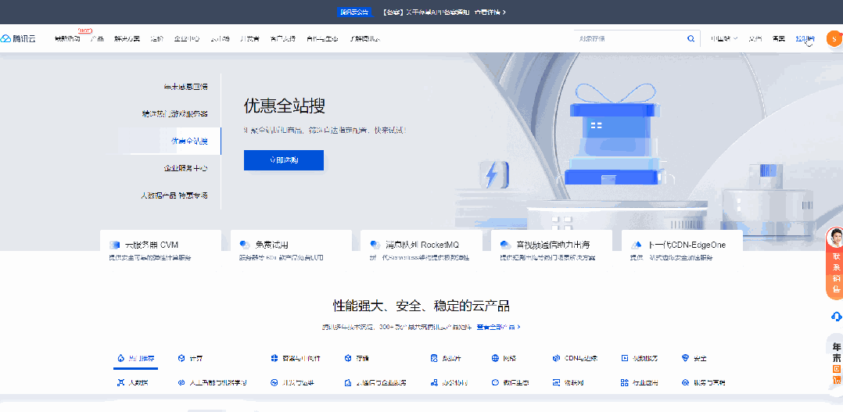Open the 企业中心 navigation item

[187, 38]
